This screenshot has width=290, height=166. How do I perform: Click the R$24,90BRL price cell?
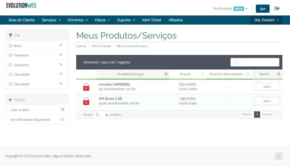click(x=188, y=84)
